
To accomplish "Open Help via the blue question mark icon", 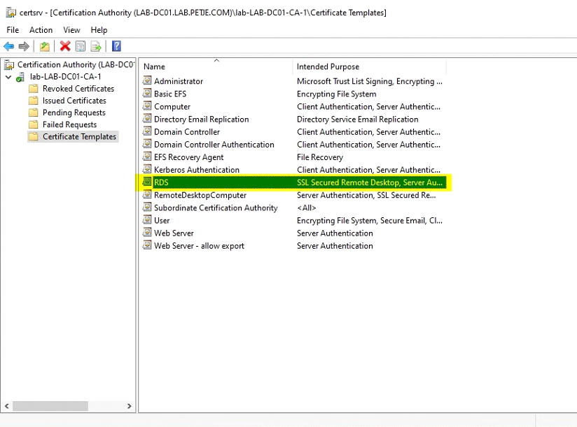I will (x=116, y=46).
